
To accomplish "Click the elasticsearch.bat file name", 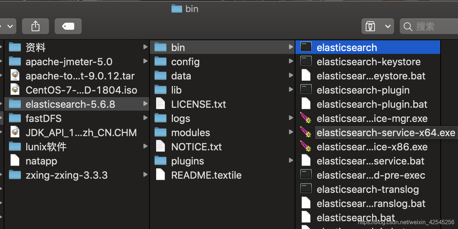I will [x=356, y=218].
